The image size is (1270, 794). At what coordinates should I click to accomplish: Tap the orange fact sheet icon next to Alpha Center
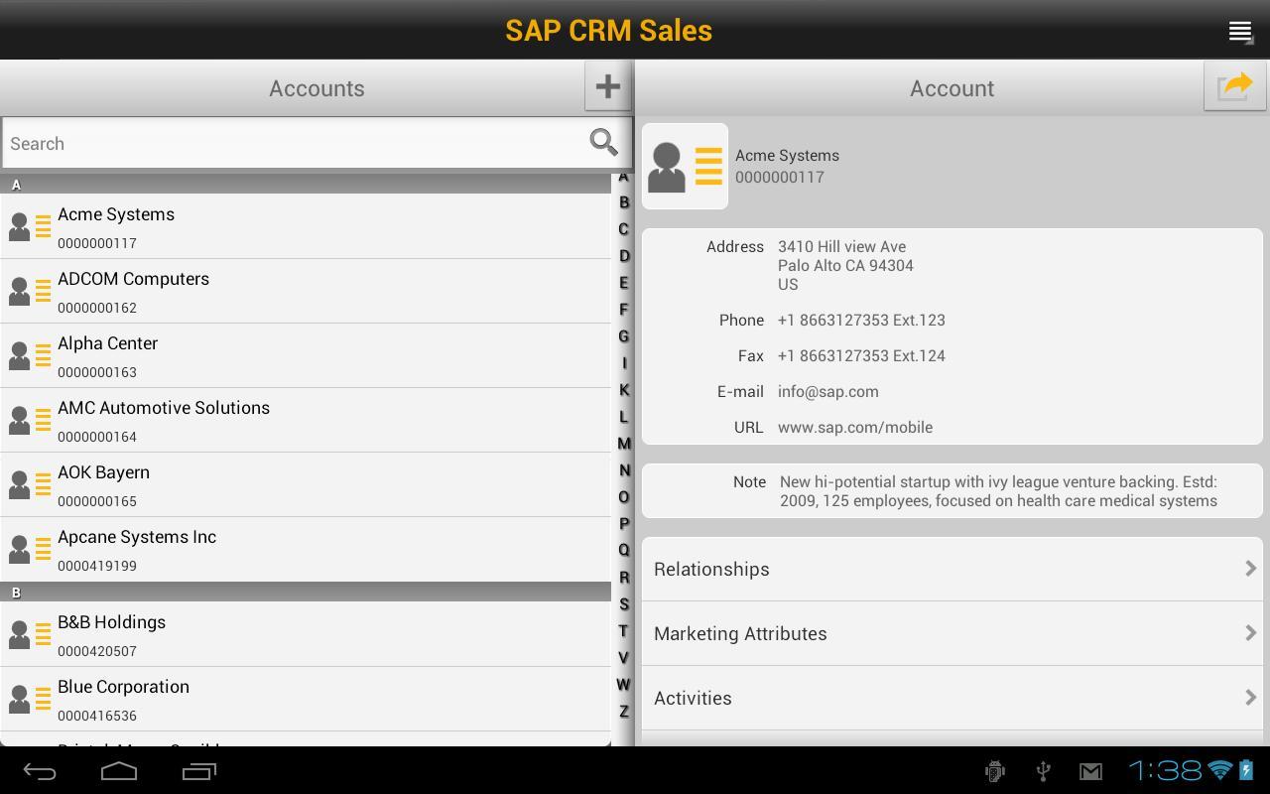tap(44, 355)
